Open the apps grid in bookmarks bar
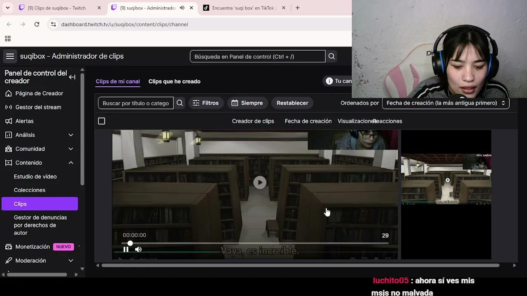Image resolution: width=527 pixels, height=296 pixels. (x=7, y=39)
